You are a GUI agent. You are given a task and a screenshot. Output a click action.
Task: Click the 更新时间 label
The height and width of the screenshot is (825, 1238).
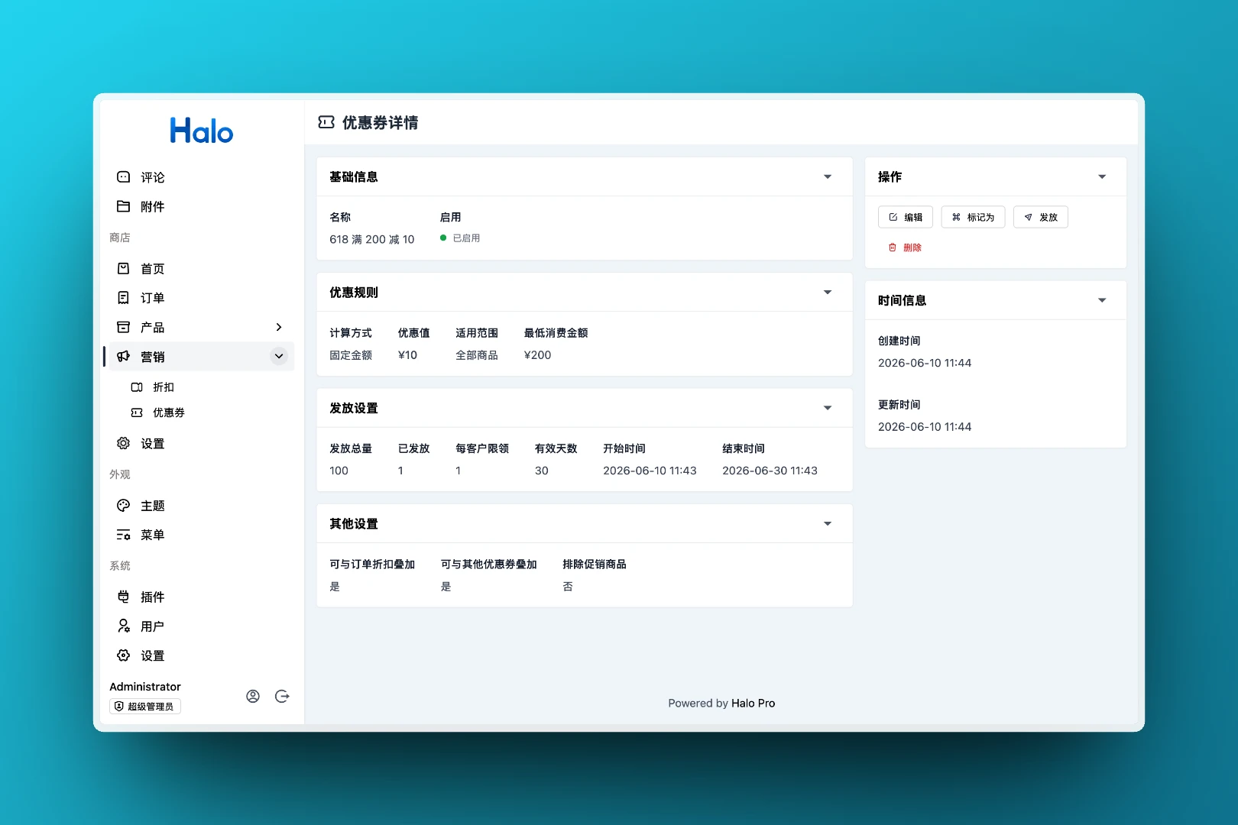[x=899, y=405]
